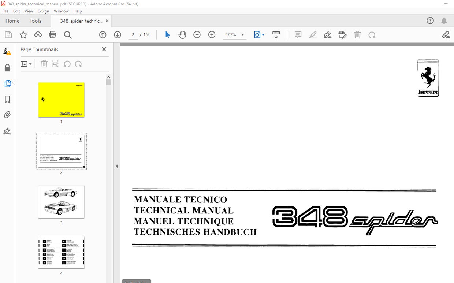
Task: Click the print document icon
Action: pyautogui.click(x=52, y=34)
